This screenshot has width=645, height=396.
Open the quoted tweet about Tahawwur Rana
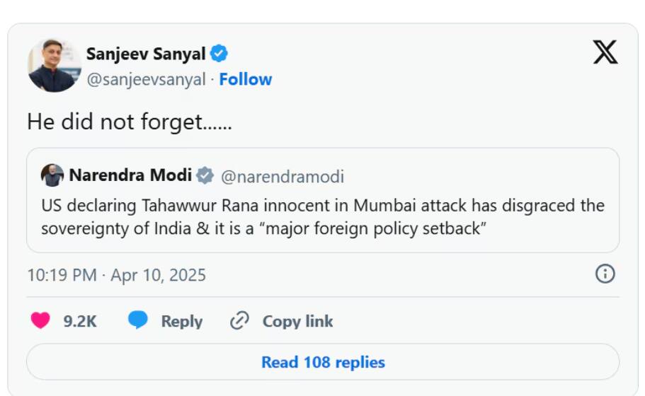tap(322, 217)
